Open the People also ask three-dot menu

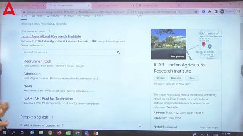pos(52,117)
